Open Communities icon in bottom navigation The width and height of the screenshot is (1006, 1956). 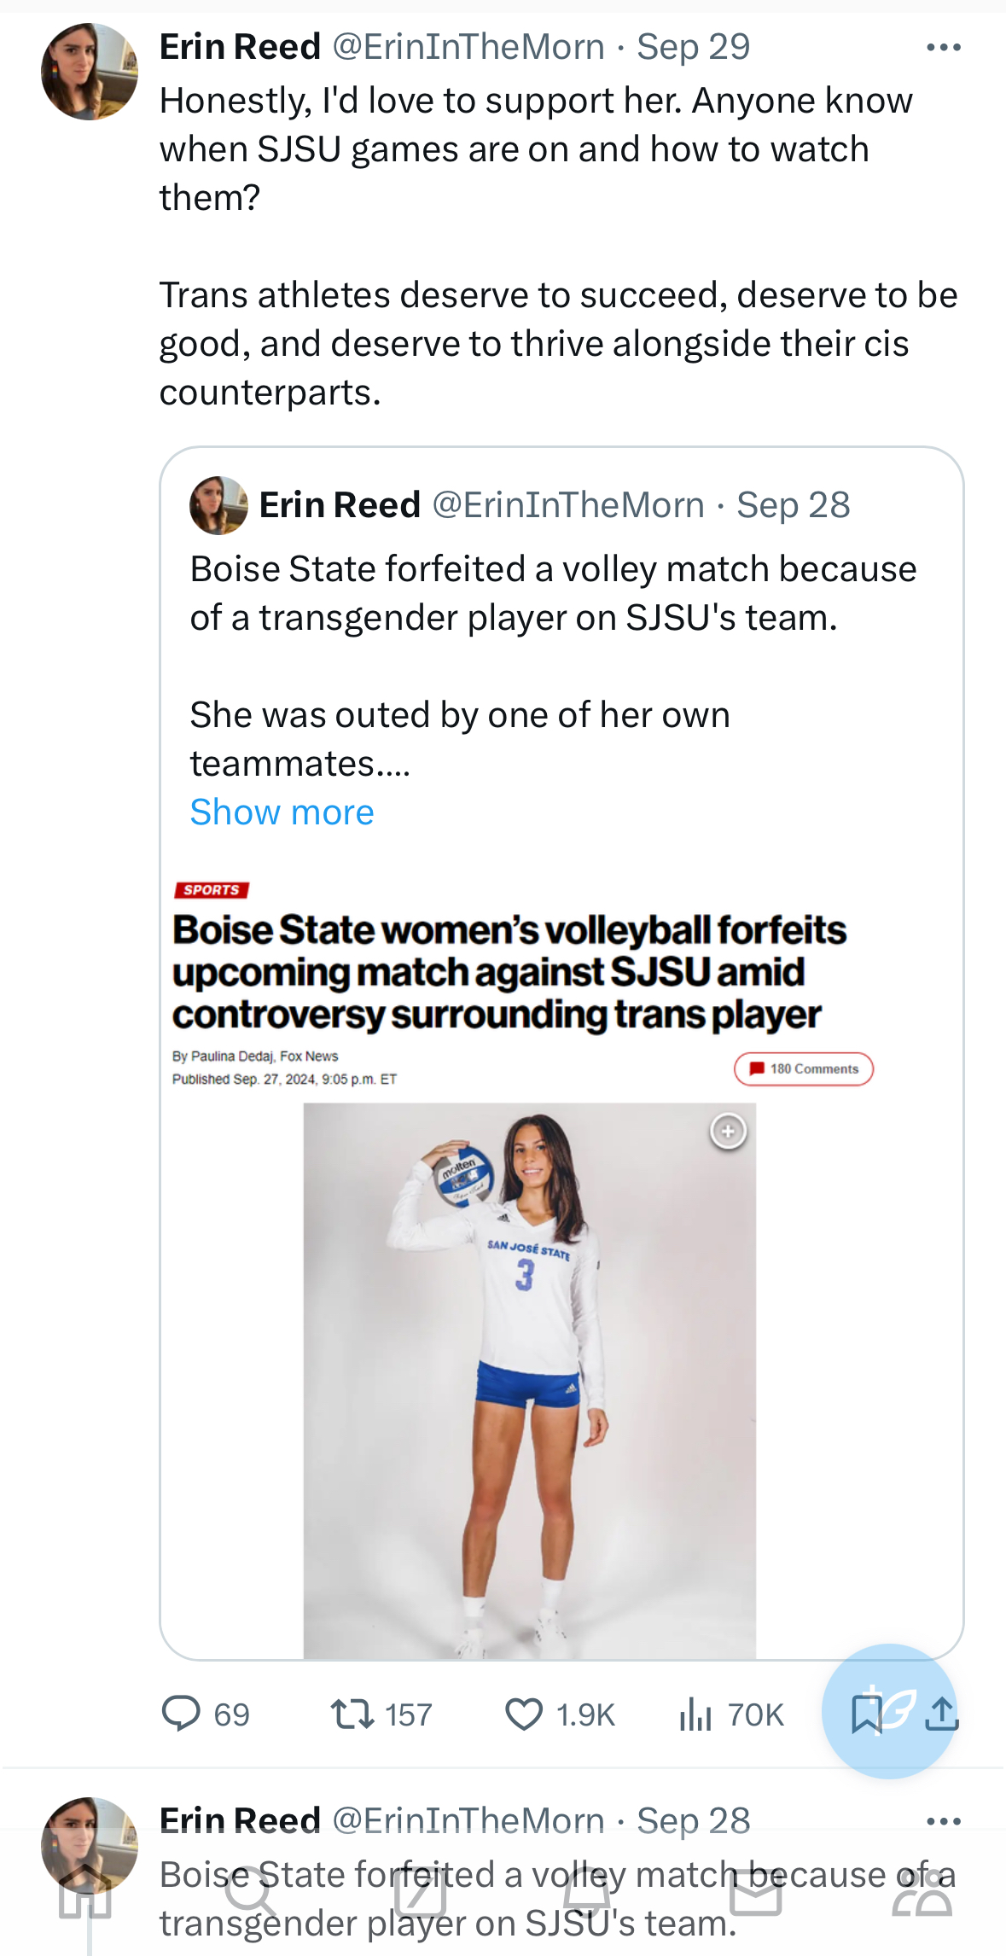pyautogui.click(x=922, y=1895)
